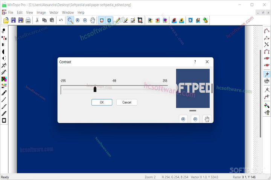Image resolution: width=271 pixels, height=180 pixels.
Task: Click the hollow square icon in left toolbar
Action: click(x=4, y=120)
